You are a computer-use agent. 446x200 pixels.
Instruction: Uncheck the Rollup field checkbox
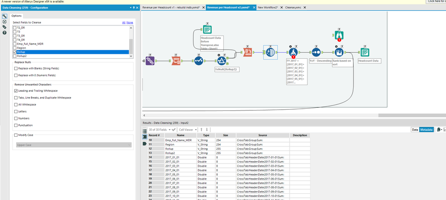click(15, 52)
